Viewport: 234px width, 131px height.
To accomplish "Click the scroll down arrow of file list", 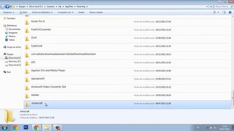I will 233,107.
